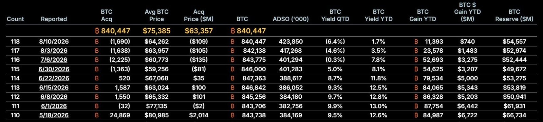Open the 6/1/2026 reported link
This screenshot has width=543, height=122.
pyautogui.click(x=54, y=106)
